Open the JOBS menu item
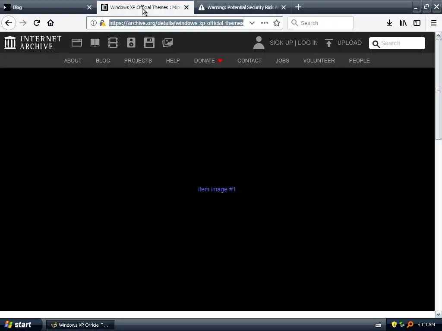Viewport: 442px width, 331px height. [x=282, y=60]
